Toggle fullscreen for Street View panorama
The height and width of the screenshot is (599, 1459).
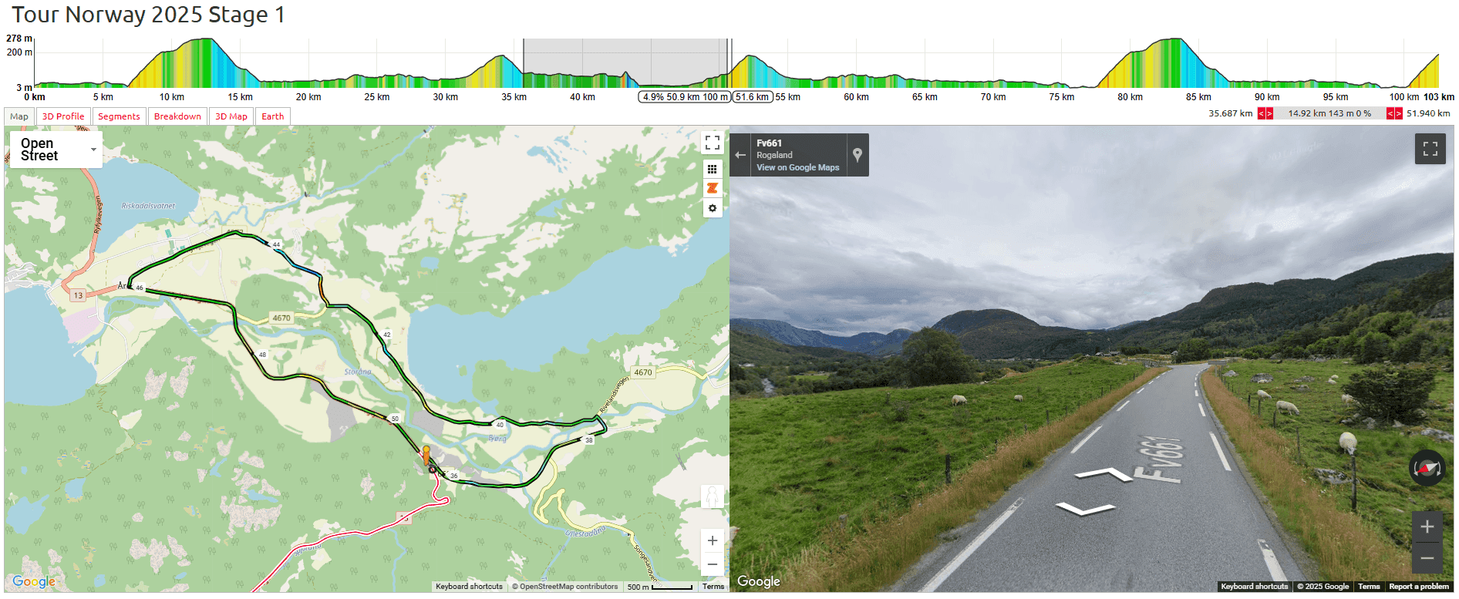click(1430, 149)
